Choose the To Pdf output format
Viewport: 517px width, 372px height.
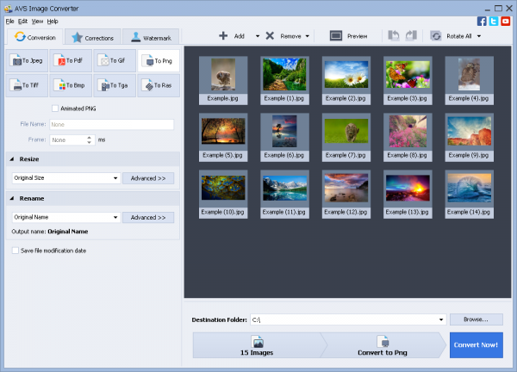pyautogui.click(x=72, y=61)
